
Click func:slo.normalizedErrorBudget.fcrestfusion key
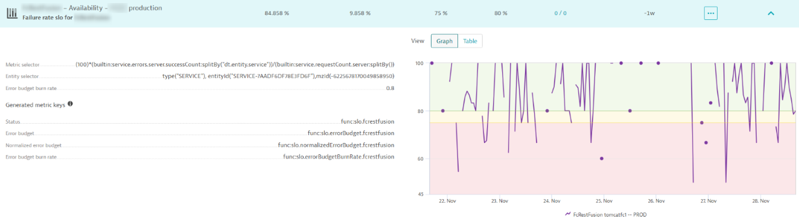[336, 145]
